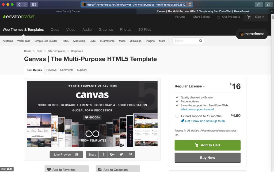The image size is (274, 172).
Task: Click the Add to Favorites button
Action: click(x=67, y=169)
